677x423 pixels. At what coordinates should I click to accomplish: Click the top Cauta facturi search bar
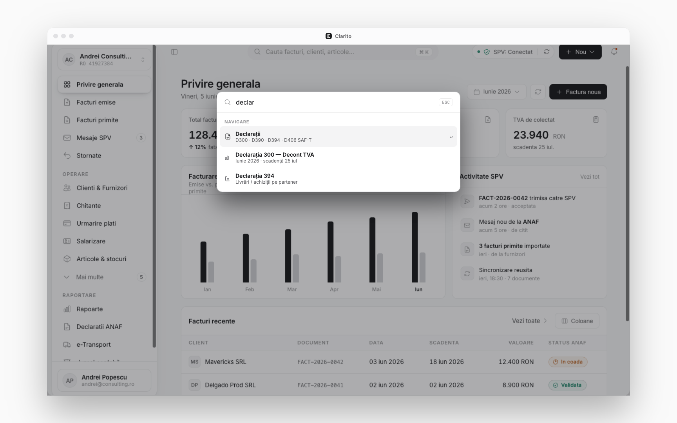343,52
